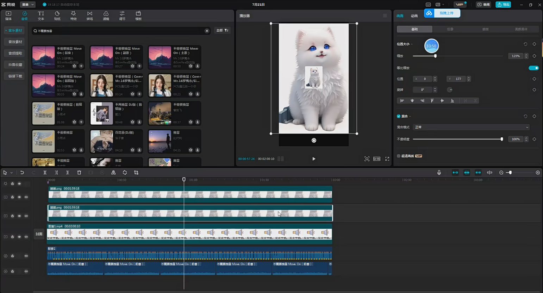Viewport: 543px width, 293px height.
Task: Uncheck the 混合 blend checkbox
Action: click(x=399, y=116)
